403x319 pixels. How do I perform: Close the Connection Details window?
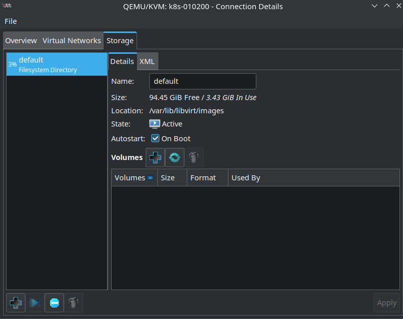[398, 6]
